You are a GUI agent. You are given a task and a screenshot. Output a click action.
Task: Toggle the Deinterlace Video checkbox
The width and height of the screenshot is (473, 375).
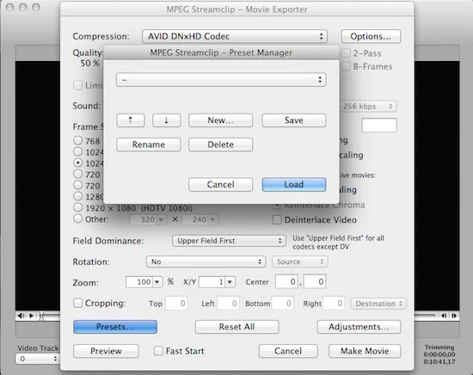point(277,219)
